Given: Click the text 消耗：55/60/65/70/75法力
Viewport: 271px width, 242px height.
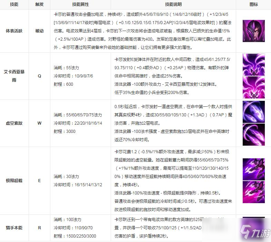Looking at the screenshot, I should coord(78,115).
